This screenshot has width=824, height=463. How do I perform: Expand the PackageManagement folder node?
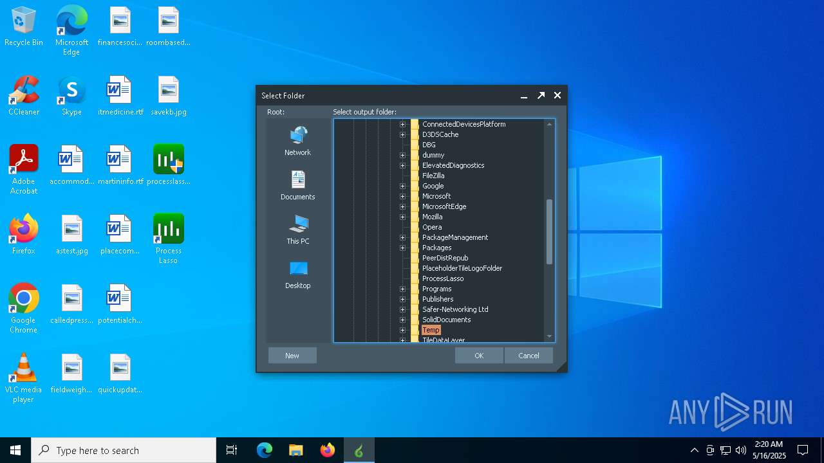(x=402, y=237)
